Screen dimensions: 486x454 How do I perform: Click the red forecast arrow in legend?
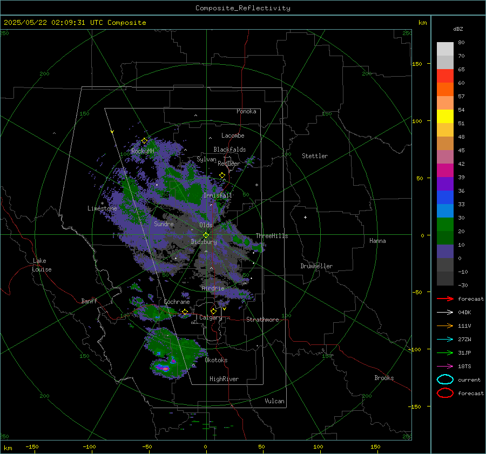[445, 299]
